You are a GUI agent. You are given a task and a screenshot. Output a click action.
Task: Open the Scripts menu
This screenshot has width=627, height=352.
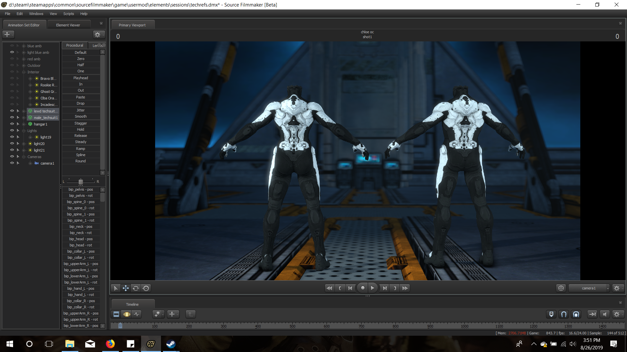[69, 14]
